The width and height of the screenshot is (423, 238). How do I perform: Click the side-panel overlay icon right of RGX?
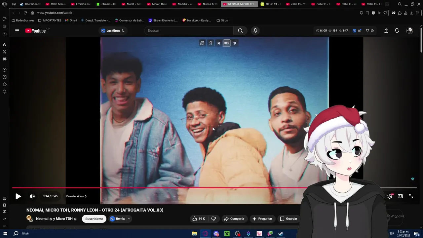[234, 43]
